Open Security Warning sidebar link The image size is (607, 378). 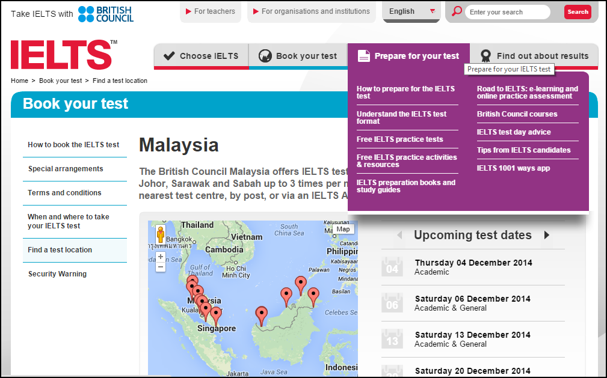click(x=57, y=274)
